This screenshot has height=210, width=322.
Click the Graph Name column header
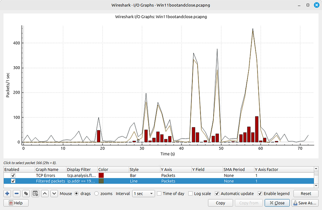click(51, 169)
